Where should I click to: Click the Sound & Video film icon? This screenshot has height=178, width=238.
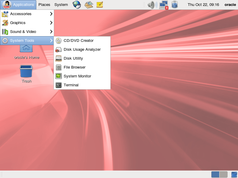(5, 32)
